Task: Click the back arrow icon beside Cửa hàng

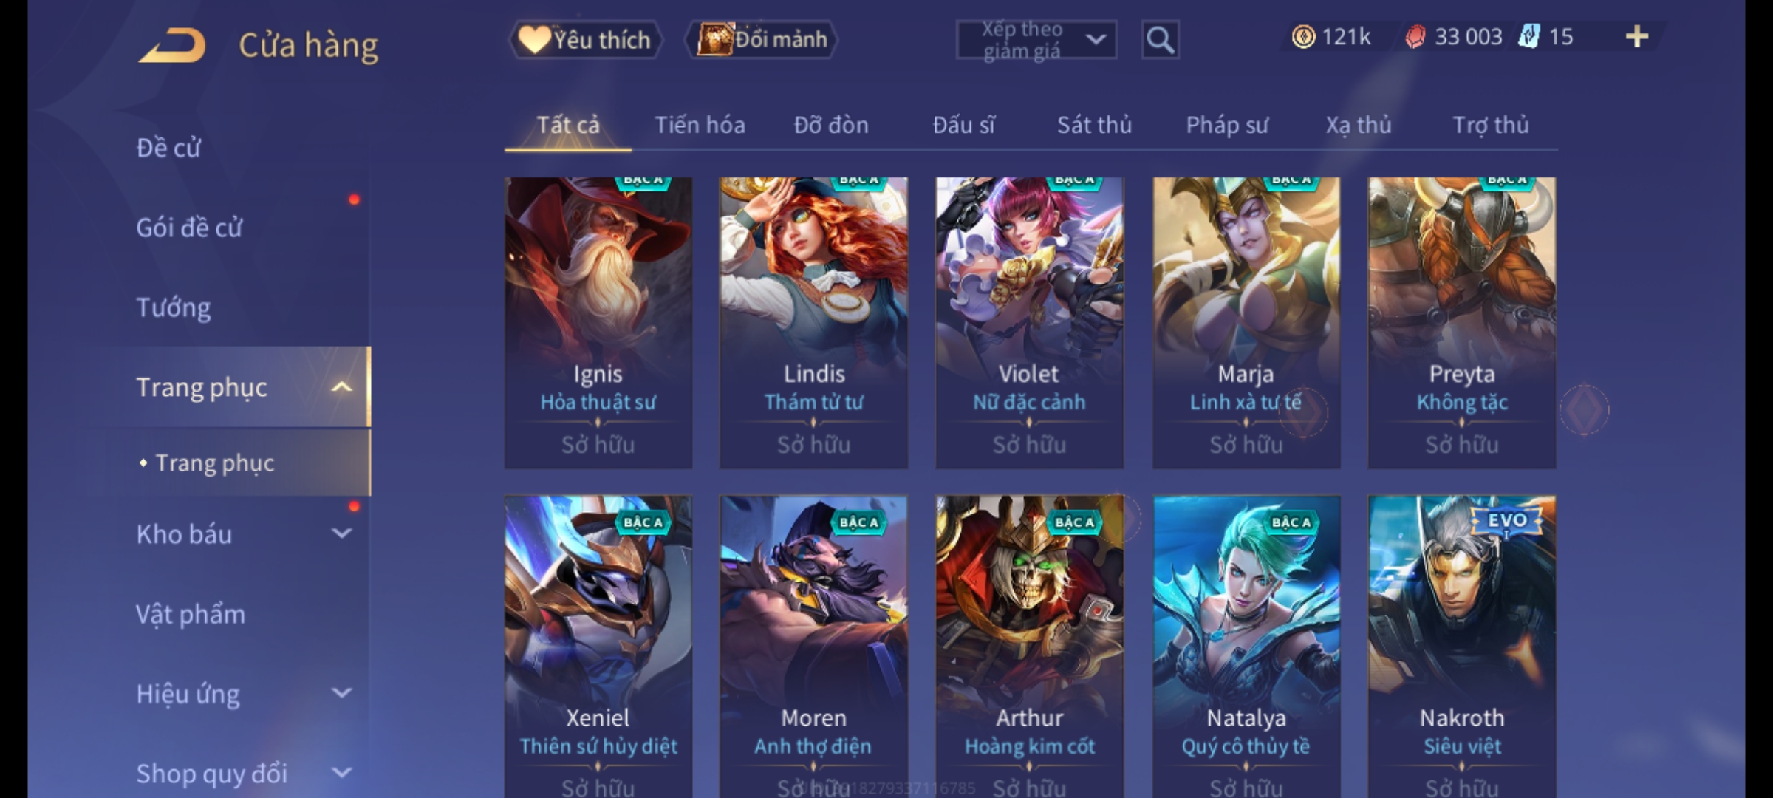Action: click(x=172, y=46)
